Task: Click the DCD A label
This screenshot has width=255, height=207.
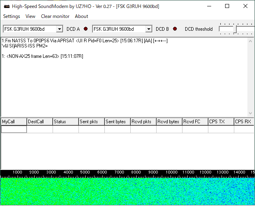Action: click(73, 29)
